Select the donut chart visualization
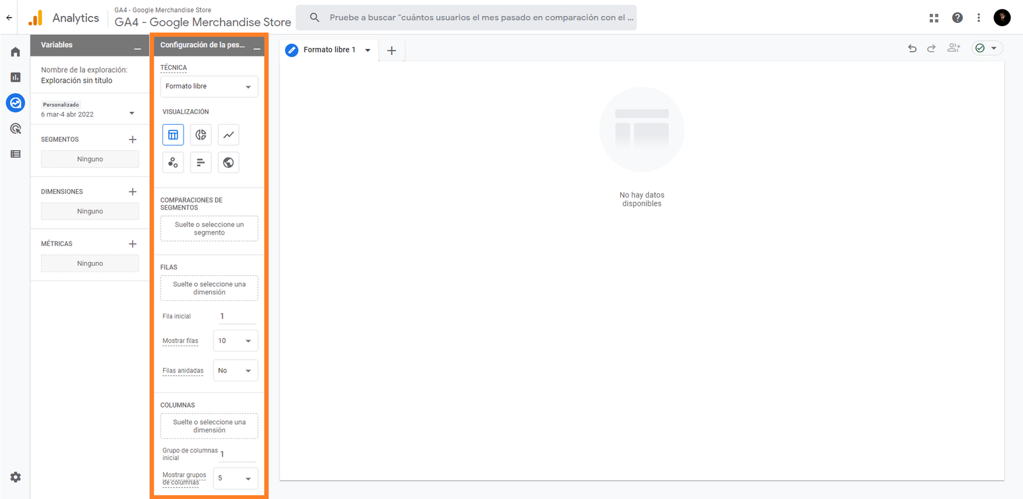 coord(201,135)
